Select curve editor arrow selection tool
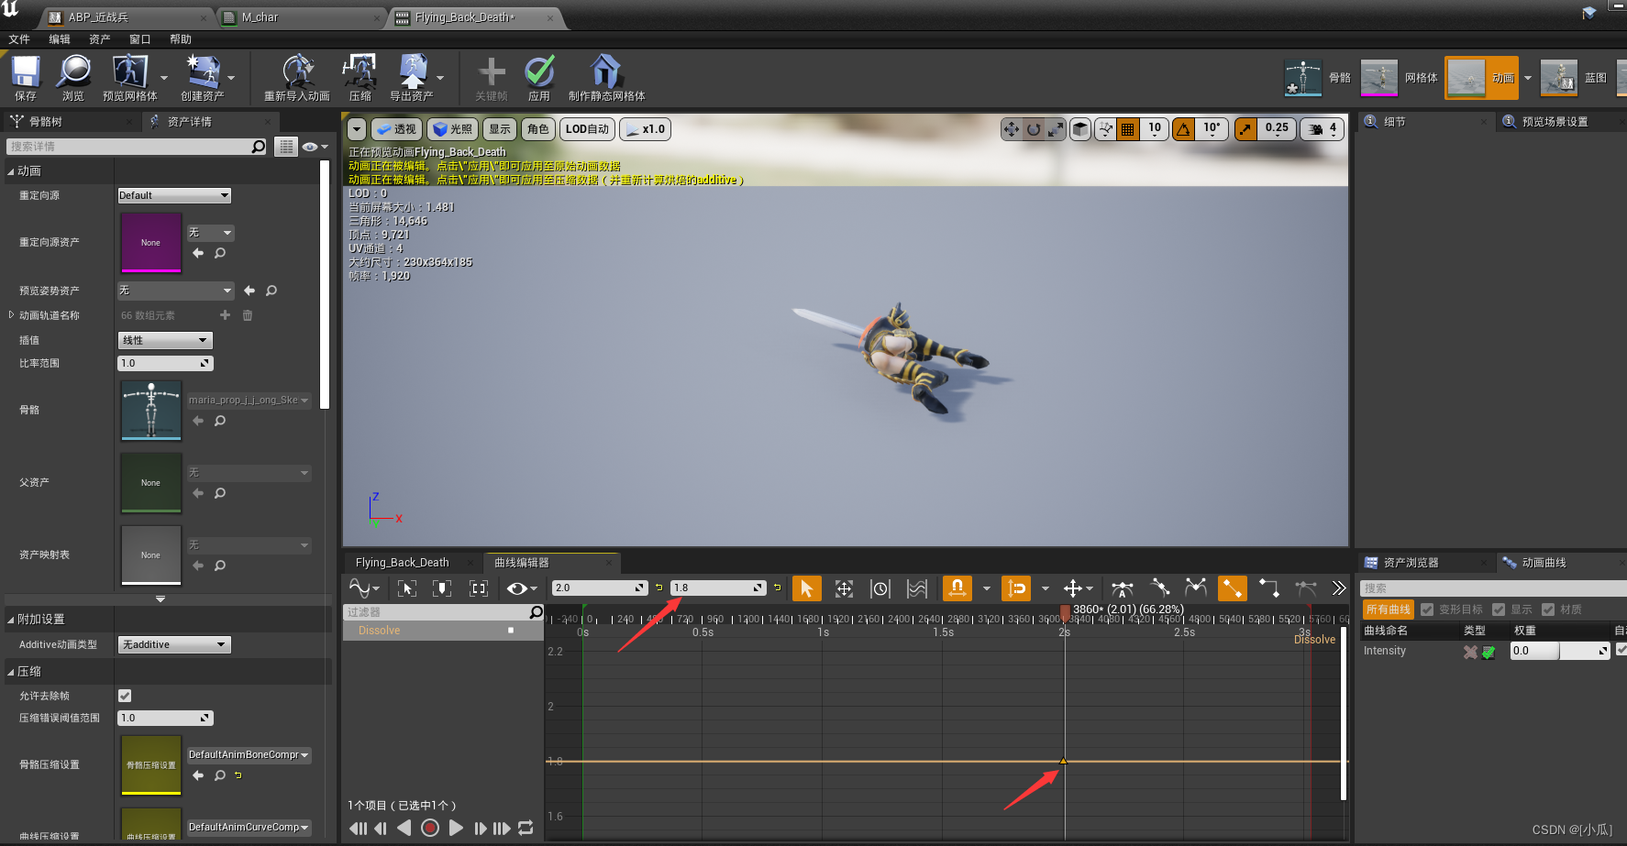This screenshot has height=846, width=1627. [x=806, y=588]
